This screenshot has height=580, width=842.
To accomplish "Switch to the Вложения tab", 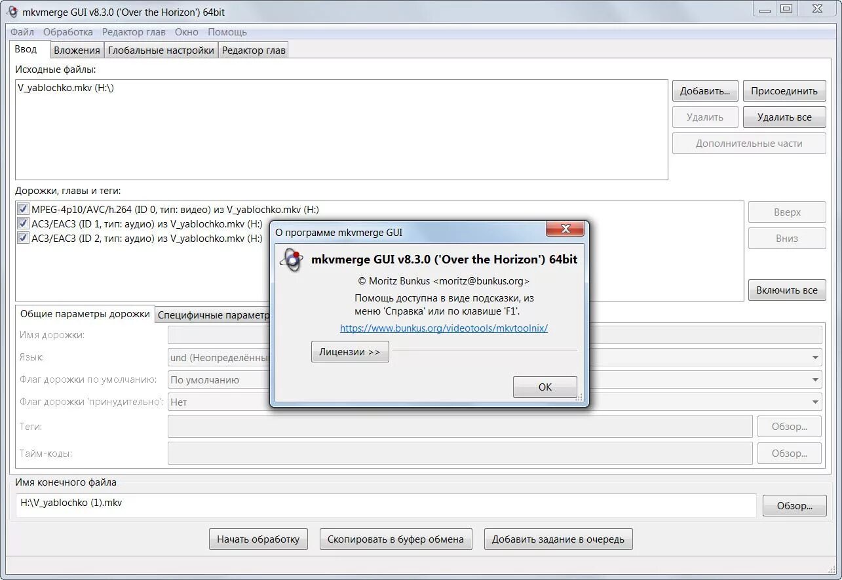I will click(77, 50).
